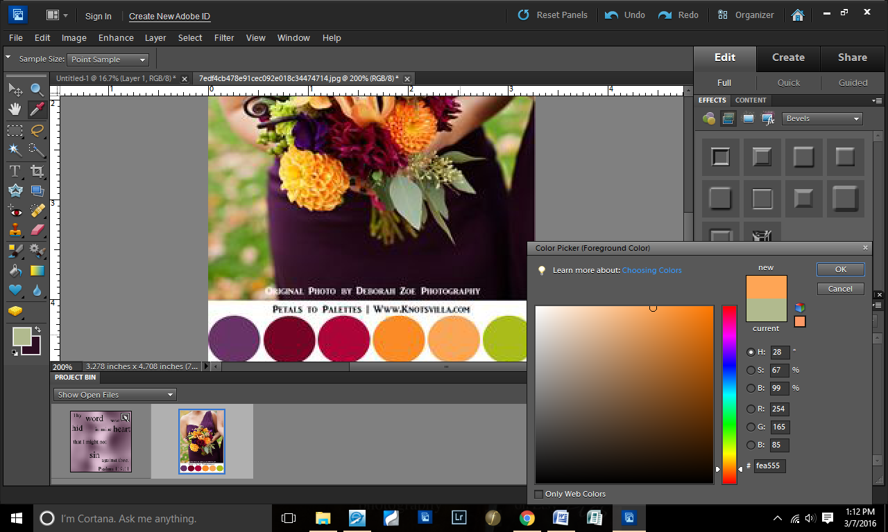The image size is (888, 532).
Task: Choose the Paint Bucket tool
Action: pos(15,270)
